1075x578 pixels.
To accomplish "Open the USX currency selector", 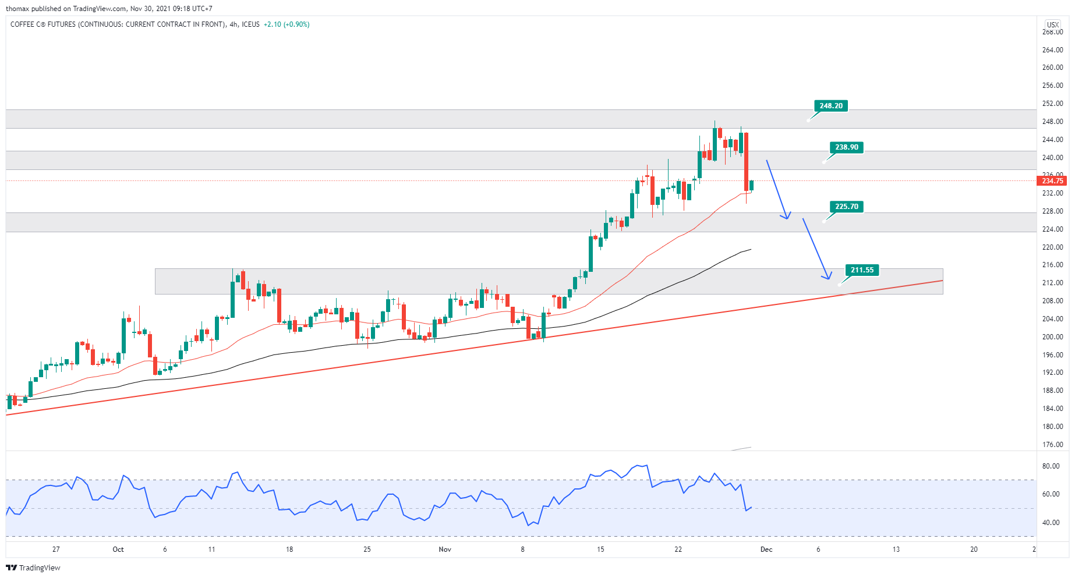I will point(1053,25).
